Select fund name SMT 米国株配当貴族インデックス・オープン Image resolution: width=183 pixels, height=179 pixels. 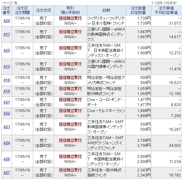[x=105, y=159]
